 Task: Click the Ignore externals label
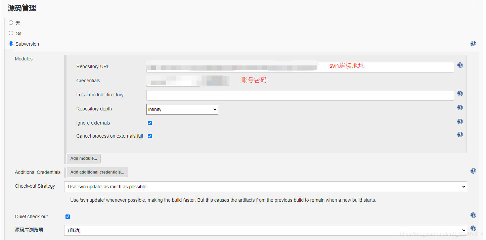(93, 123)
